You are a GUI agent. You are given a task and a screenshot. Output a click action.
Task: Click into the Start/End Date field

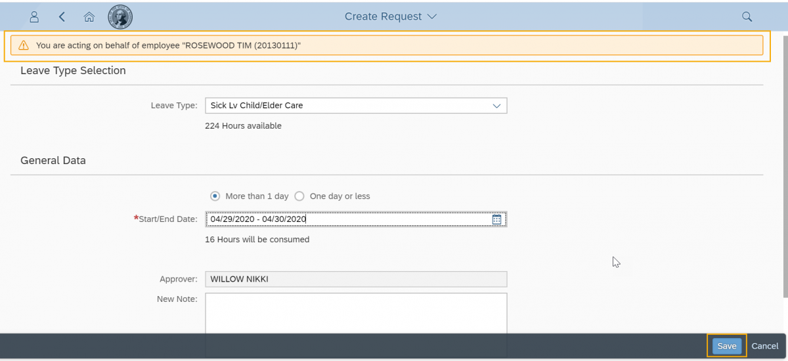348,219
